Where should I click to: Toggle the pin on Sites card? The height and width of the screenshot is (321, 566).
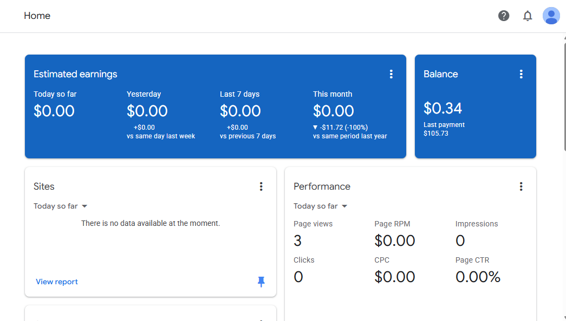coord(261,282)
